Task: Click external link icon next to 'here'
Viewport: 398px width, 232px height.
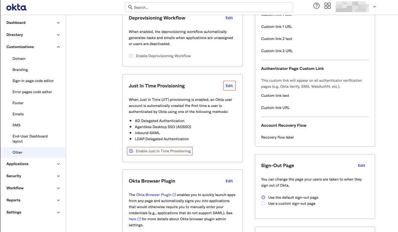Action: pos(139,219)
